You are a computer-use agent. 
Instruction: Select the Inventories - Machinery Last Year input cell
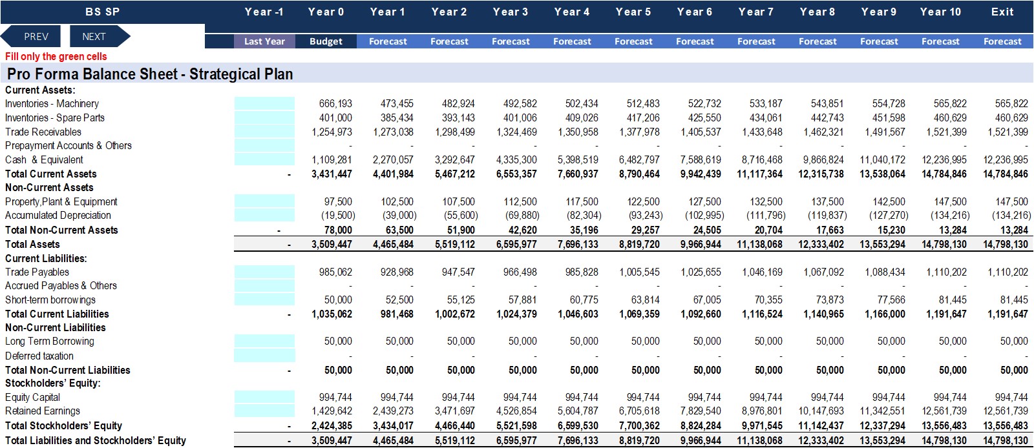264,104
